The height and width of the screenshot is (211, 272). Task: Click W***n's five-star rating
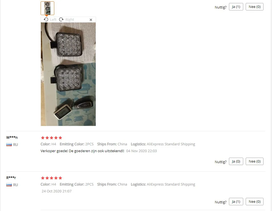[x=51, y=138]
